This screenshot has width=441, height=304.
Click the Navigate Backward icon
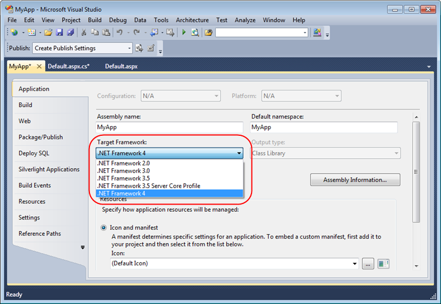point(154,32)
